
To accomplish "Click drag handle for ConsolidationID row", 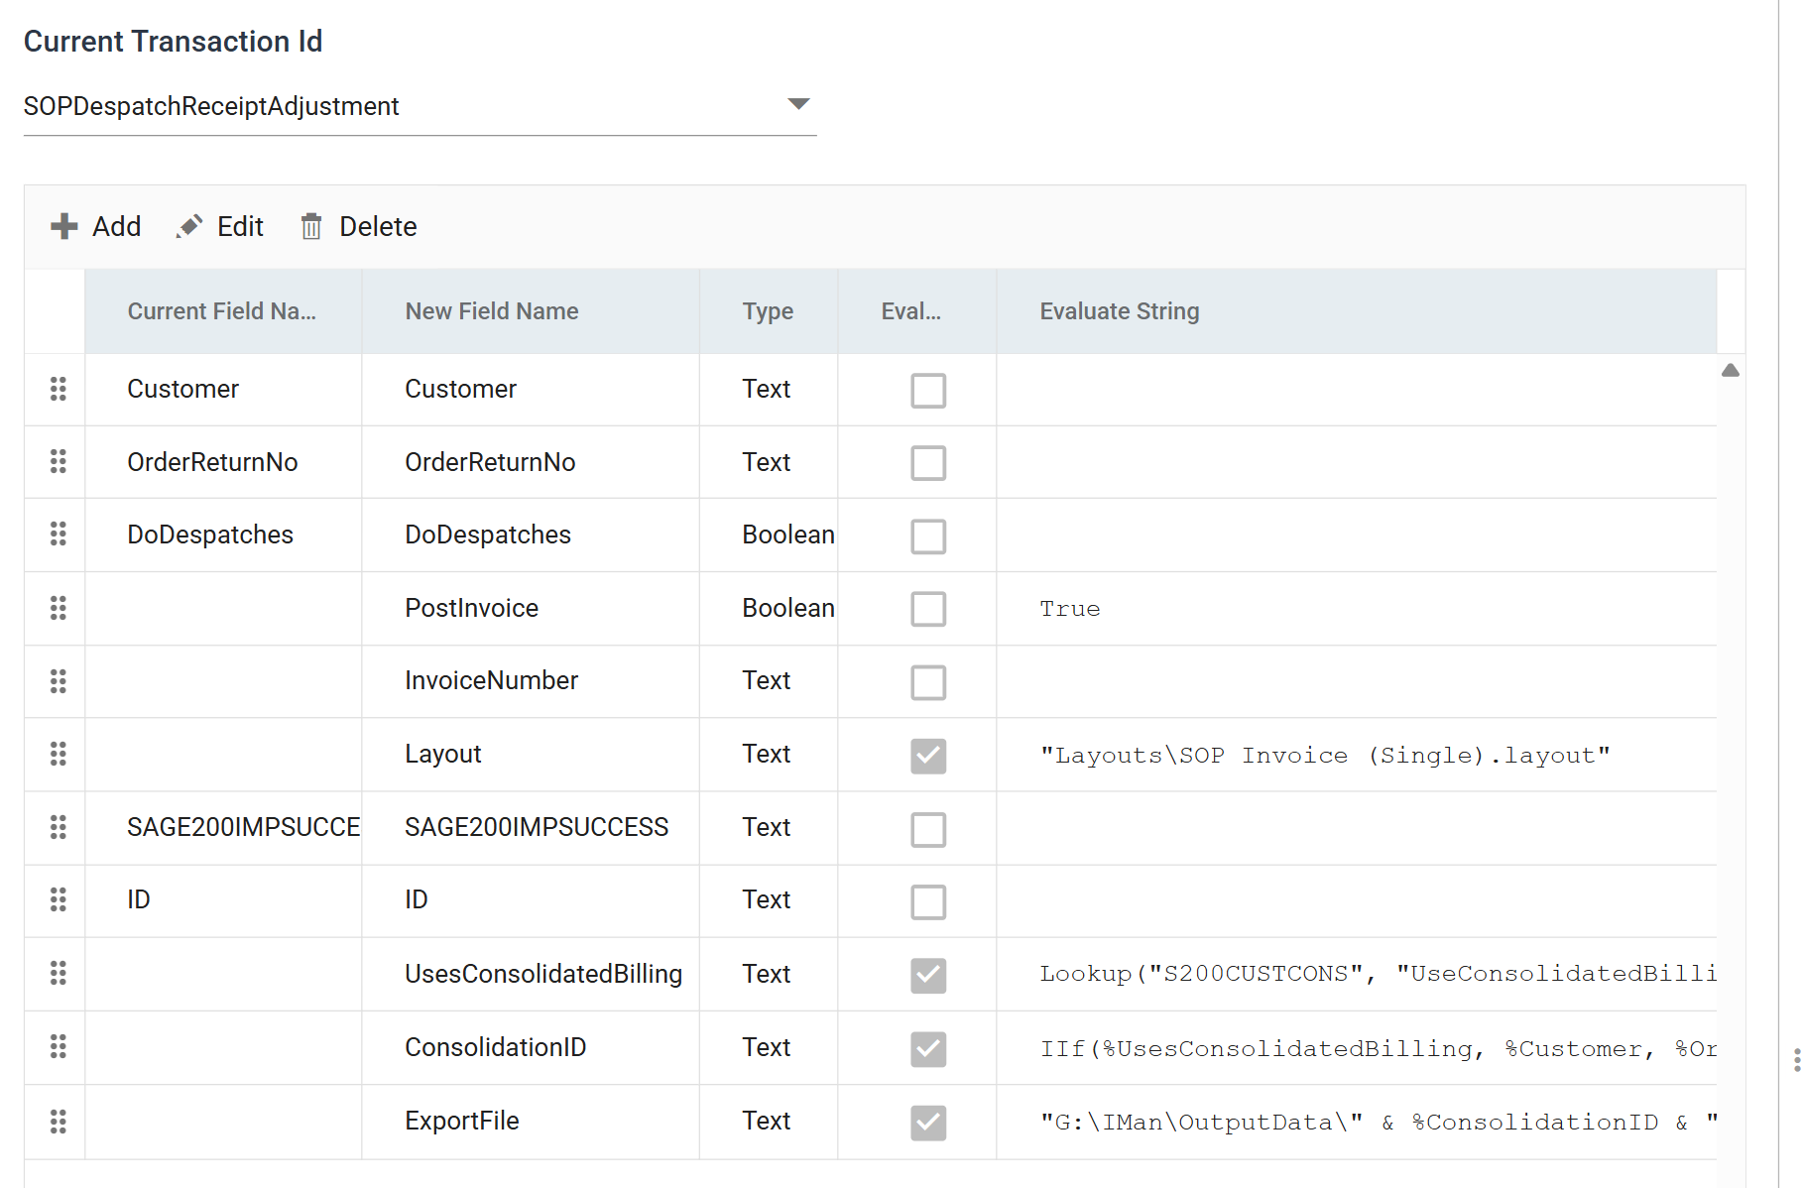I will [x=59, y=1046].
